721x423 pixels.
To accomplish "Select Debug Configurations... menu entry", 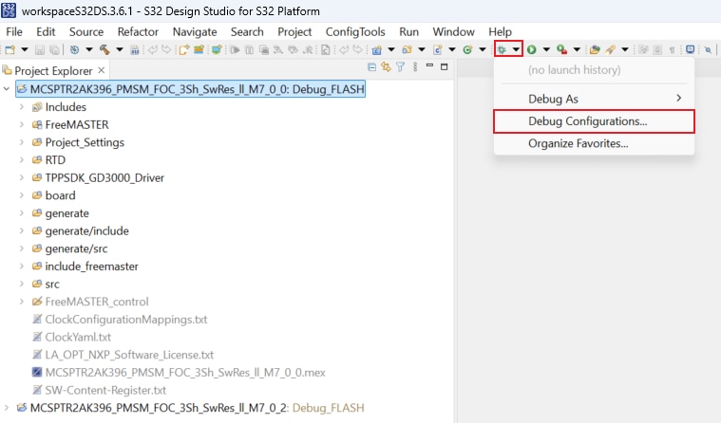I will point(587,121).
